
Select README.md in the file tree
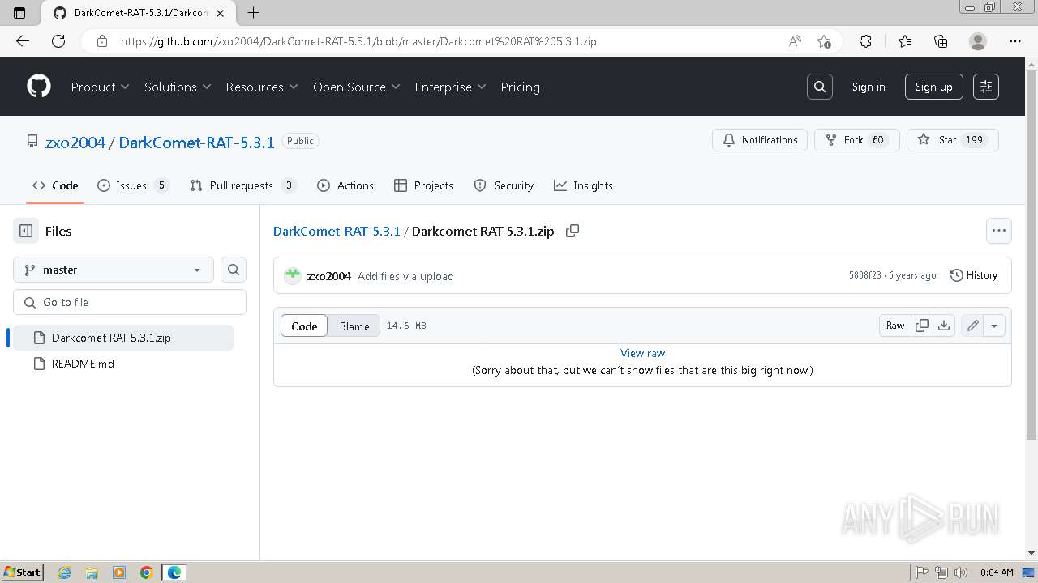click(123, 364)
